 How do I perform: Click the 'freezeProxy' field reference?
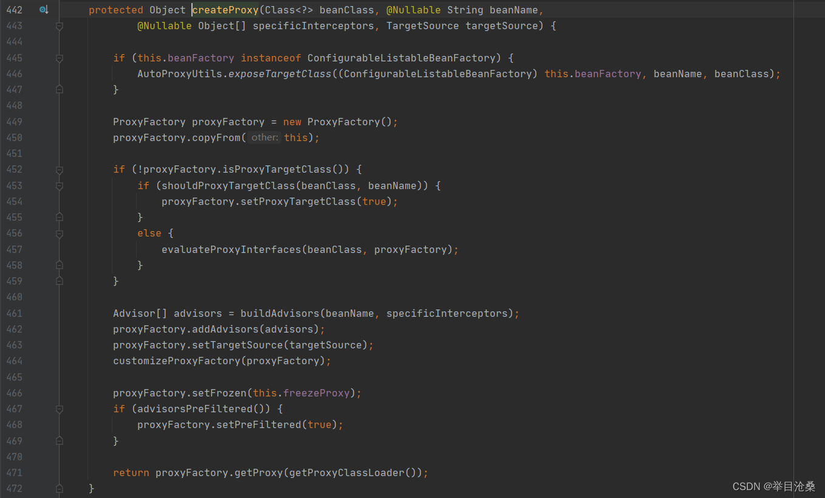(317, 393)
